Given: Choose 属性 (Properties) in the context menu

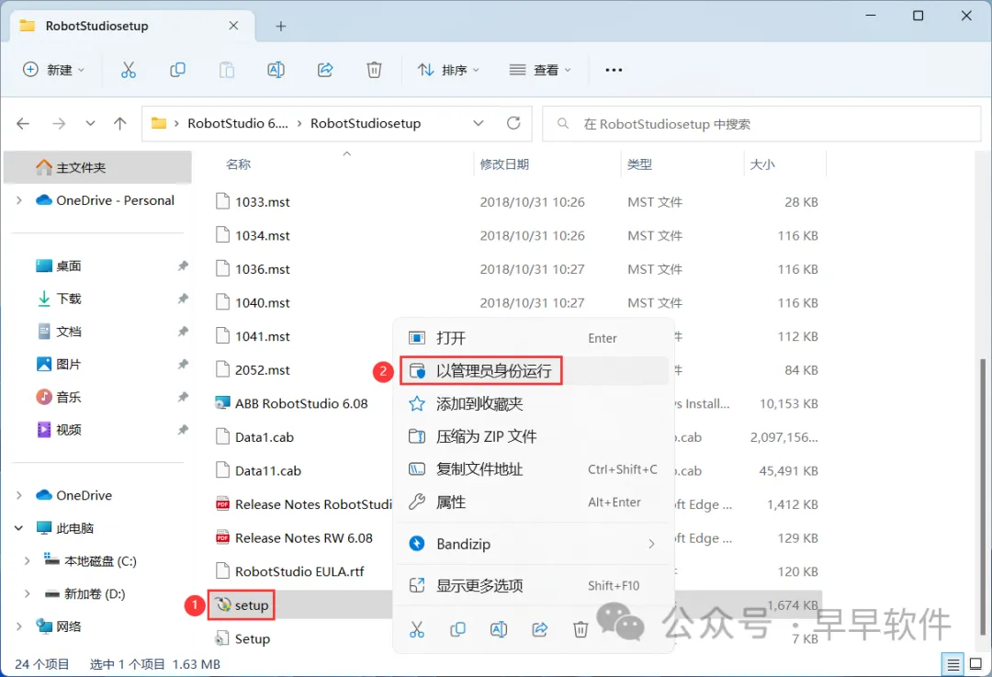Looking at the screenshot, I should pyautogui.click(x=534, y=502).
